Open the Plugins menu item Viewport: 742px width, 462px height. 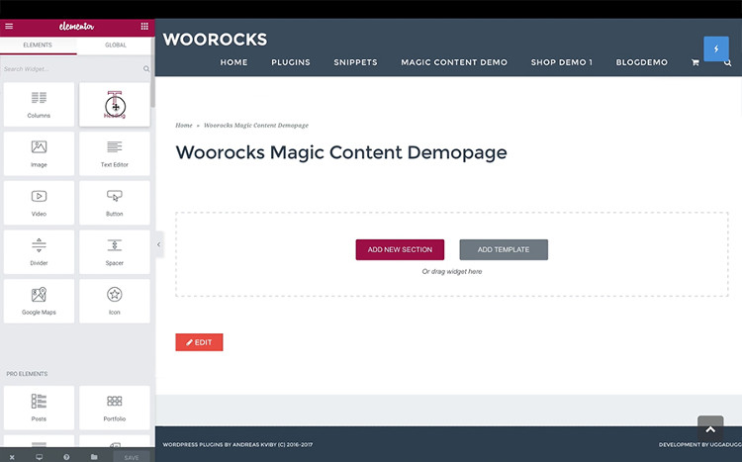(x=291, y=62)
